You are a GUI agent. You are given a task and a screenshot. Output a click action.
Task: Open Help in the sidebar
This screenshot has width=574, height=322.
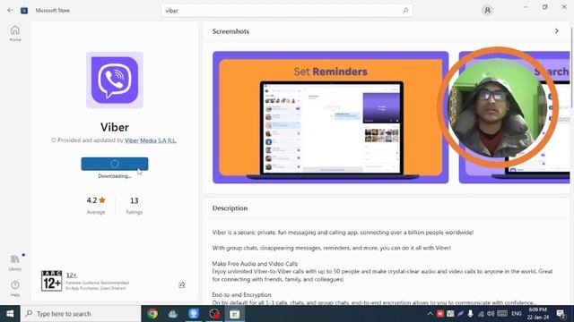point(15,288)
